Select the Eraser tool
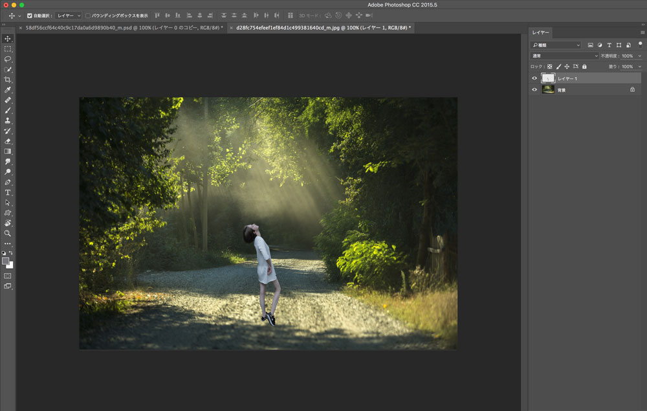 click(x=8, y=141)
